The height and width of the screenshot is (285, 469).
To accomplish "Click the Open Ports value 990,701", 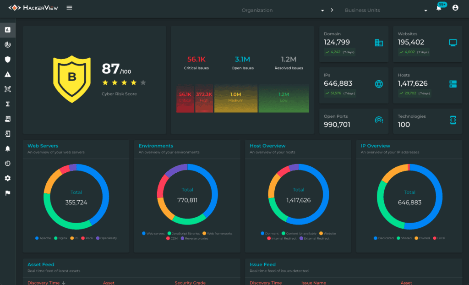I will (x=337, y=125).
